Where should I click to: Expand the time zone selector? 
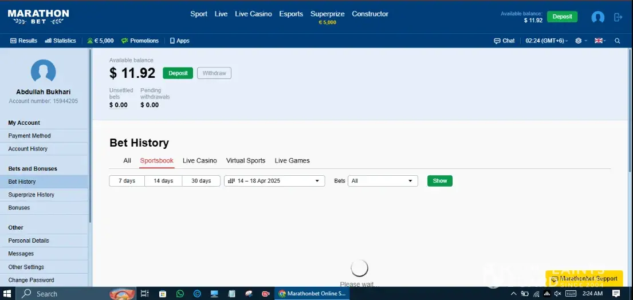coord(546,41)
